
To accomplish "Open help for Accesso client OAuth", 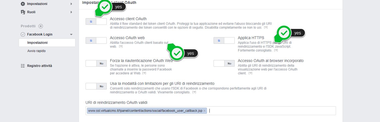I will coord(266,28).
